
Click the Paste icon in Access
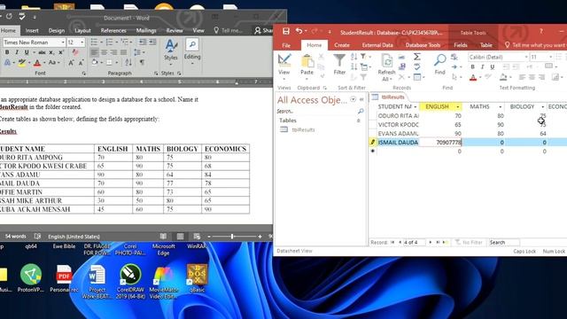[307, 61]
